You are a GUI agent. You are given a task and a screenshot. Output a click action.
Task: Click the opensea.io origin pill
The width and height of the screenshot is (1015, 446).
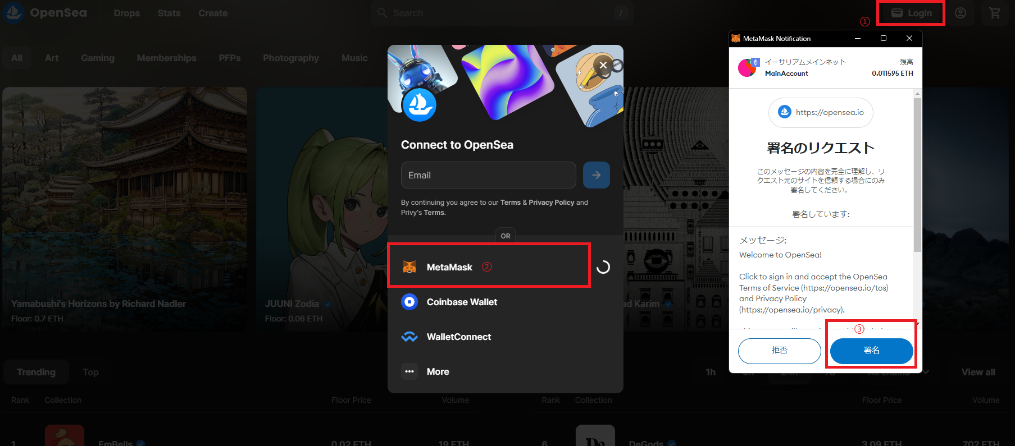[821, 112]
